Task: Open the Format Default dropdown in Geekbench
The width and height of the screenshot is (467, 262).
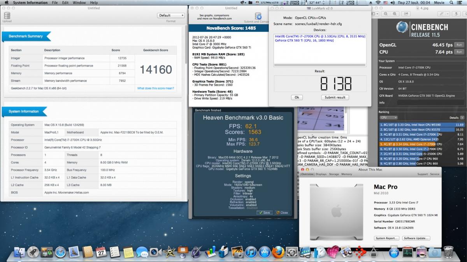Action: [x=171, y=16]
